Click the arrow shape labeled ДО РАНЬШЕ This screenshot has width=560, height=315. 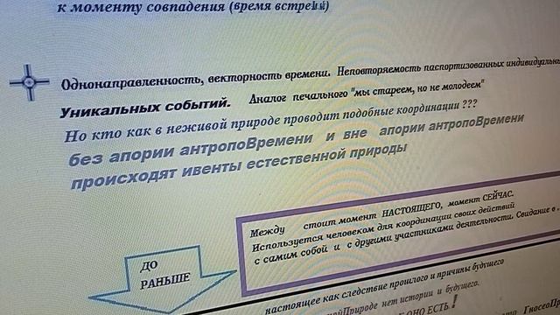point(163,279)
